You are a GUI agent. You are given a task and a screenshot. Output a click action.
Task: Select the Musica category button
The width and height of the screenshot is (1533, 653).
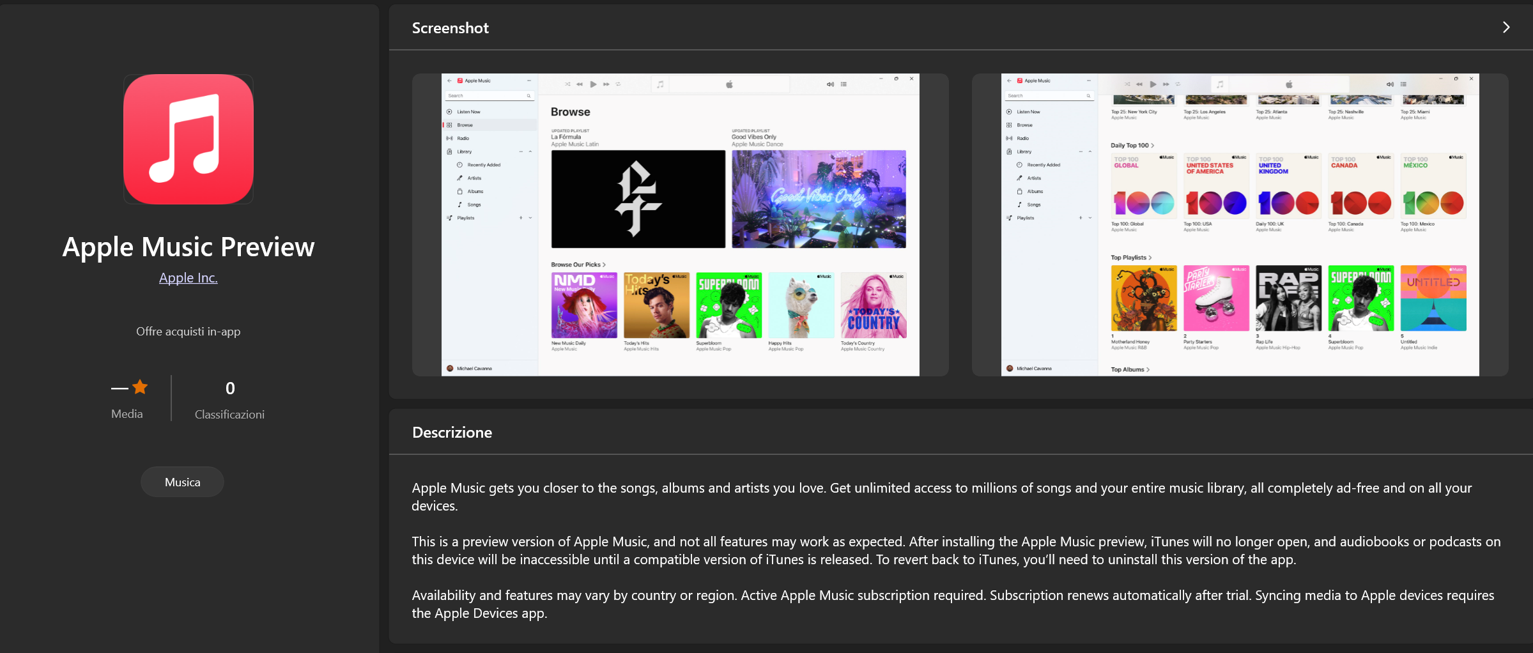tap(182, 482)
